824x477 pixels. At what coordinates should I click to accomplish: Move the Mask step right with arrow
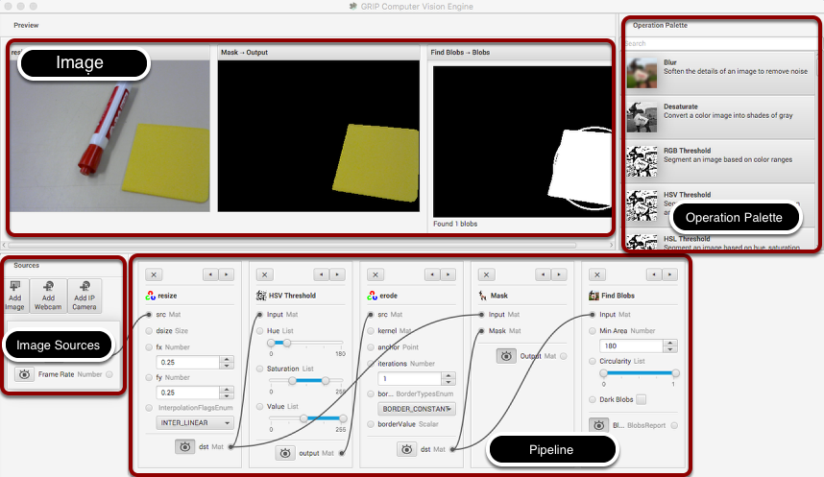pos(561,274)
